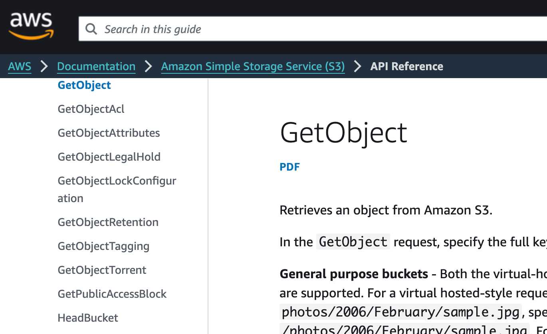Open the AWS breadcrumb link
Image resolution: width=547 pixels, height=334 pixels.
click(20, 66)
